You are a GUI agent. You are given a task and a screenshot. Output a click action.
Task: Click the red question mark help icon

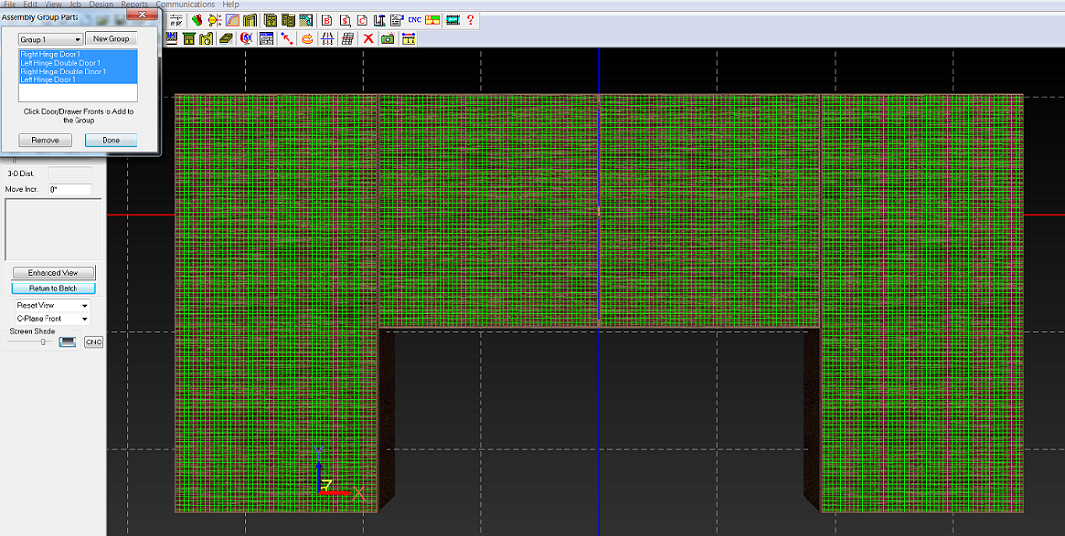coord(471,20)
